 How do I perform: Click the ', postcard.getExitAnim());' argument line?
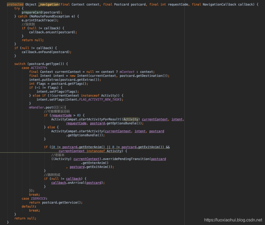tap(90, 167)
